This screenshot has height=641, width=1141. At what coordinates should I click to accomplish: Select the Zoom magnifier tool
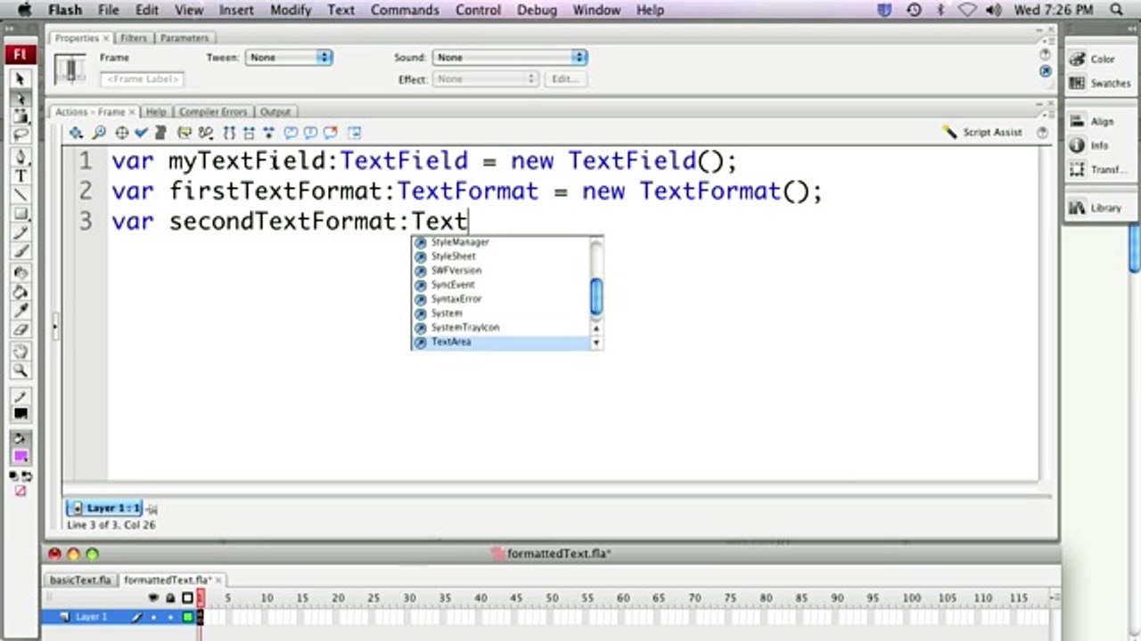[20, 370]
